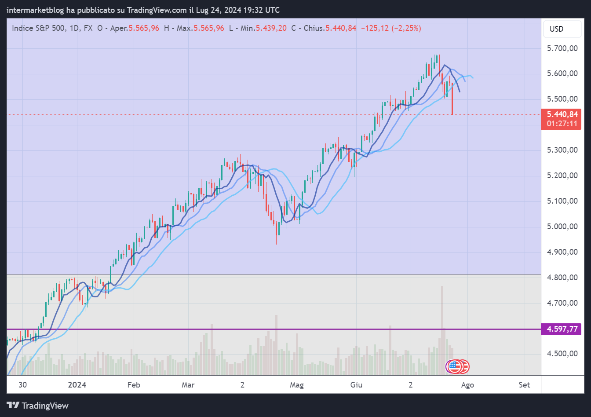Click the 4.800,00 price axis label

pyautogui.click(x=562, y=278)
